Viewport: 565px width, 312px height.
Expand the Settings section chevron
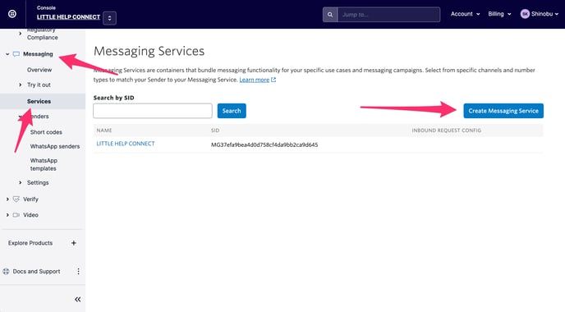(x=21, y=182)
